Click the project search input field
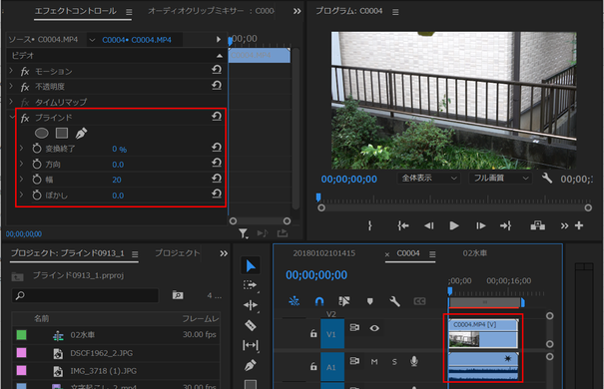The image size is (604, 389). (85, 295)
